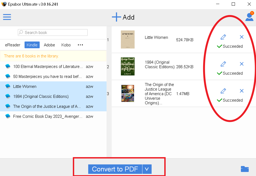Edit metadata for 1984 (Original Classic Editions)
256x176 pixels.
click(223, 64)
